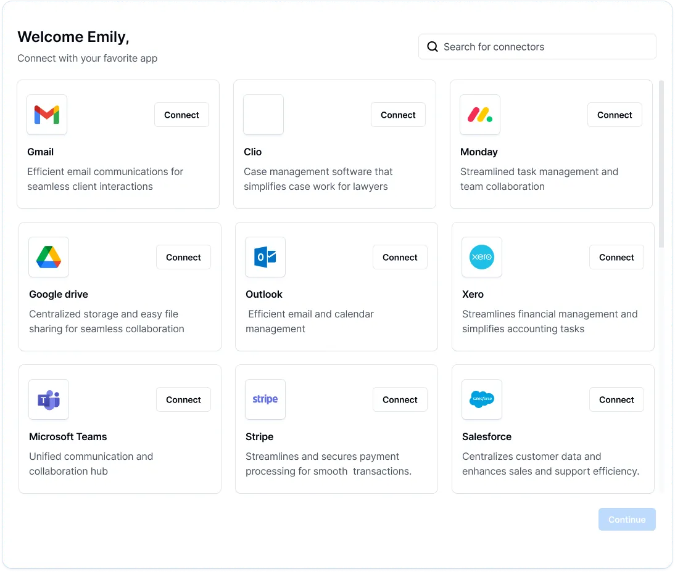Click 'Efficient email communications' description
This screenshot has width=675, height=572.
coord(105,179)
